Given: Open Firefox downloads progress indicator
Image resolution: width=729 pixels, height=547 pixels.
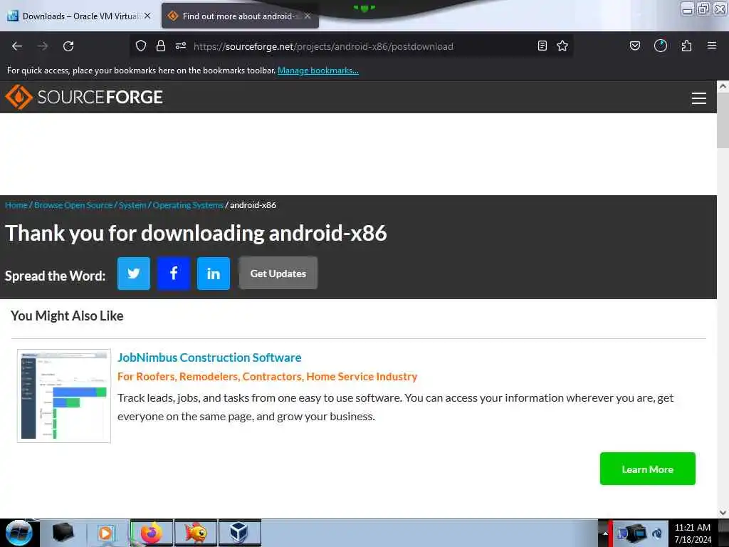Looking at the screenshot, I should (x=661, y=46).
